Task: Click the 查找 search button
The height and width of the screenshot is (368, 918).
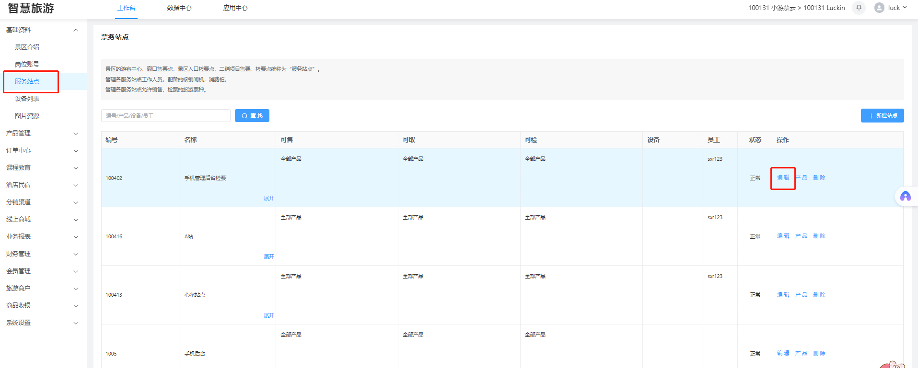Action: click(x=252, y=116)
